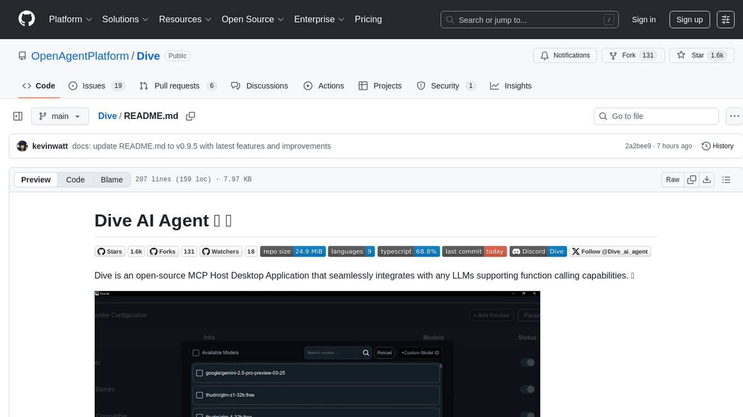Switch to the Code view
This screenshot has width=743, height=417.
point(75,180)
